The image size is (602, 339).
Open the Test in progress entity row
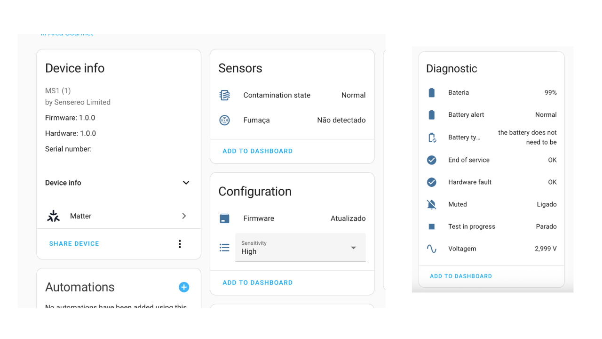coord(491,226)
